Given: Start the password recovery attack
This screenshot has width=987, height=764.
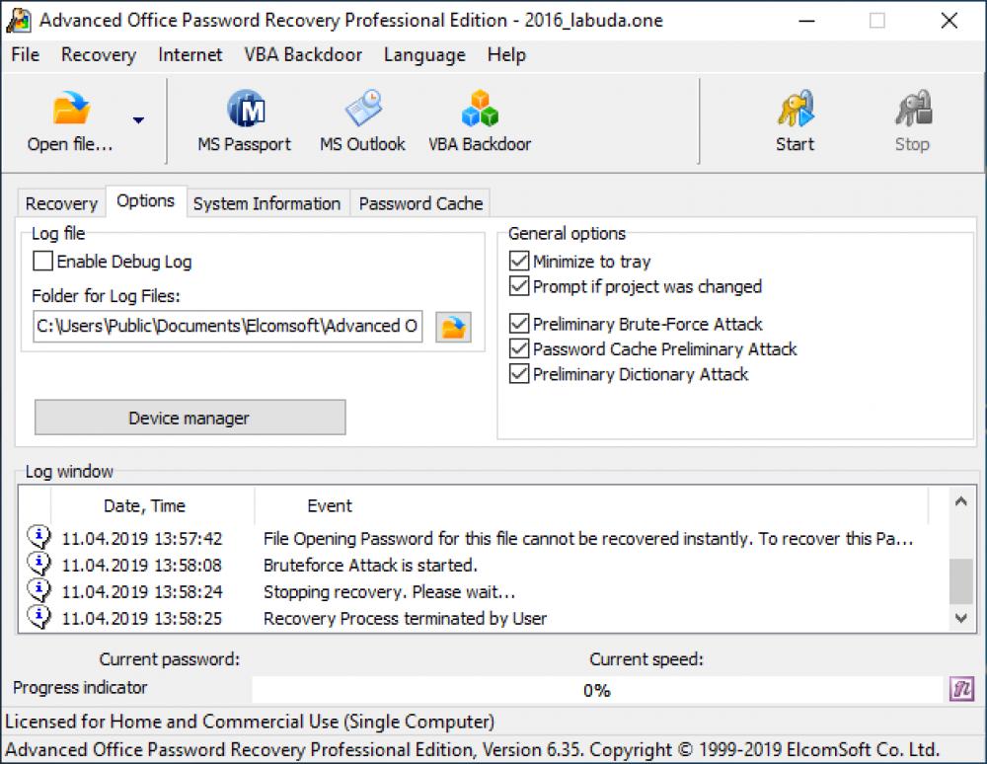Looking at the screenshot, I should (795, 118).
